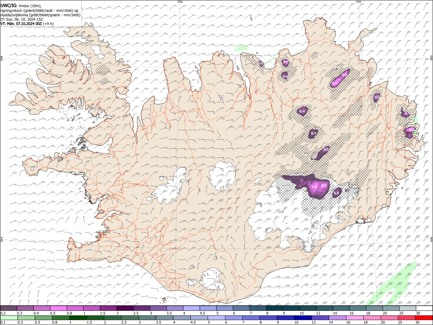Click the '3.5' label in lower legend row
433x325 pixels.
coord(158,323)
